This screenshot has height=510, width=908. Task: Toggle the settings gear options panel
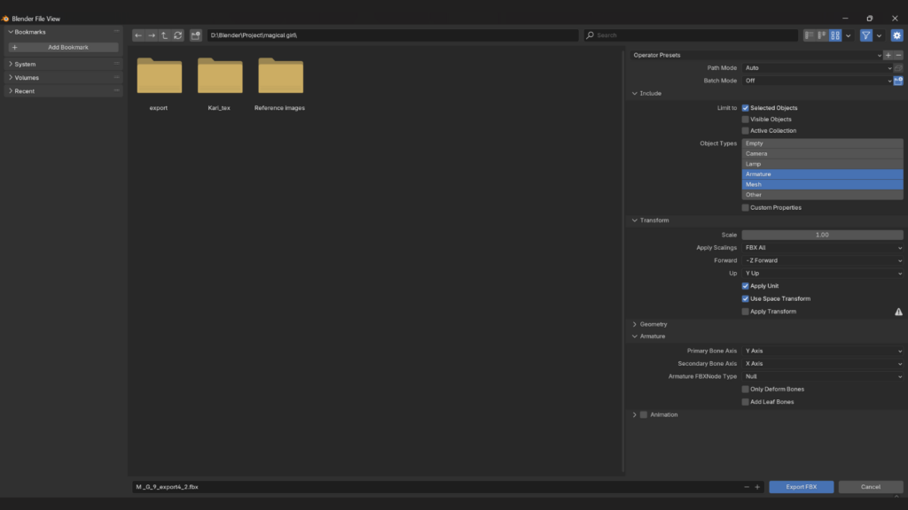(896, 35)
